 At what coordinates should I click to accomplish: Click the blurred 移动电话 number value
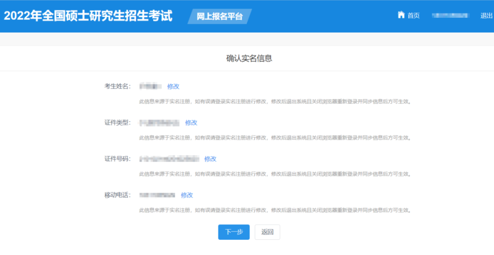point(157,195)
